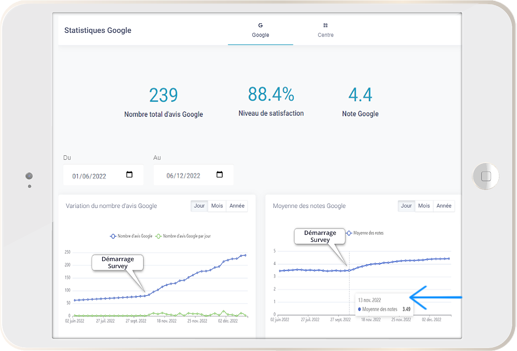Open calendar picker for Du date
This screenshot has height=351, width=517.
tap(129, 174)
